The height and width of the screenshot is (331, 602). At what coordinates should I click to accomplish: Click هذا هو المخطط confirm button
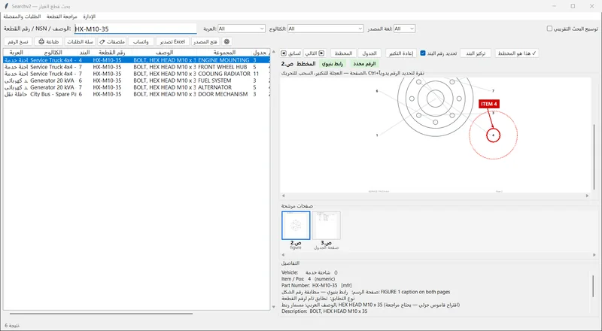(x=517, y=53)
